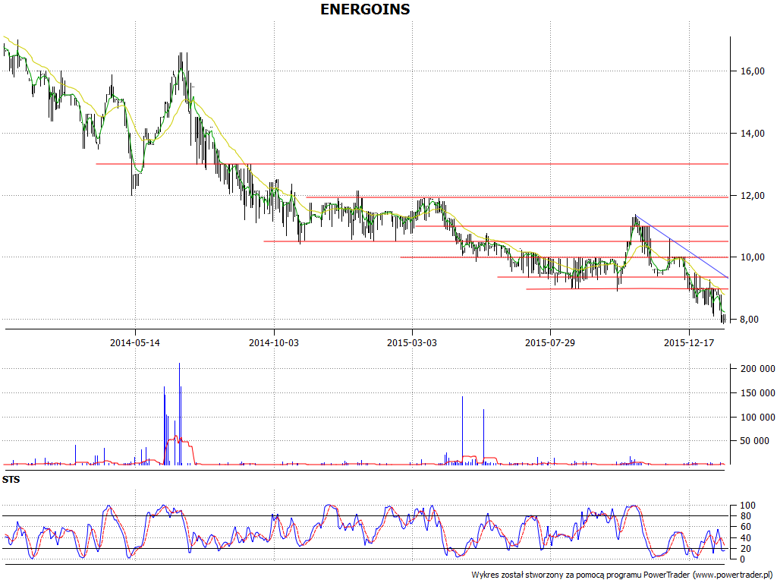
Task: Click the 14,00 price axis label
Action: click(x=752, y=134)
